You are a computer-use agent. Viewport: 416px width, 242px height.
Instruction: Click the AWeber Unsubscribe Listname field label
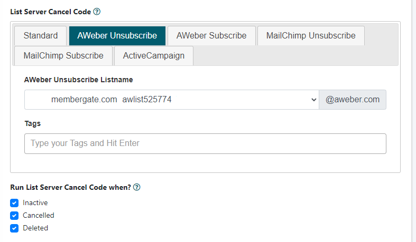78,80
